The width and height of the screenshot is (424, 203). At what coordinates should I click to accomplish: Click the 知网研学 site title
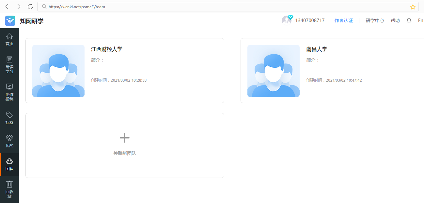(x=32, y=21)
